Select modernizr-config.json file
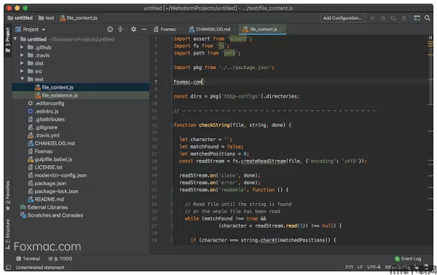Image resolution: width=437 pixels, height=275 pixels. [x=57, y=175]
